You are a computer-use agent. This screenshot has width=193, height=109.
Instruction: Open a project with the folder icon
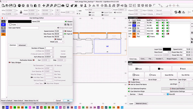[x=7, y=6]
